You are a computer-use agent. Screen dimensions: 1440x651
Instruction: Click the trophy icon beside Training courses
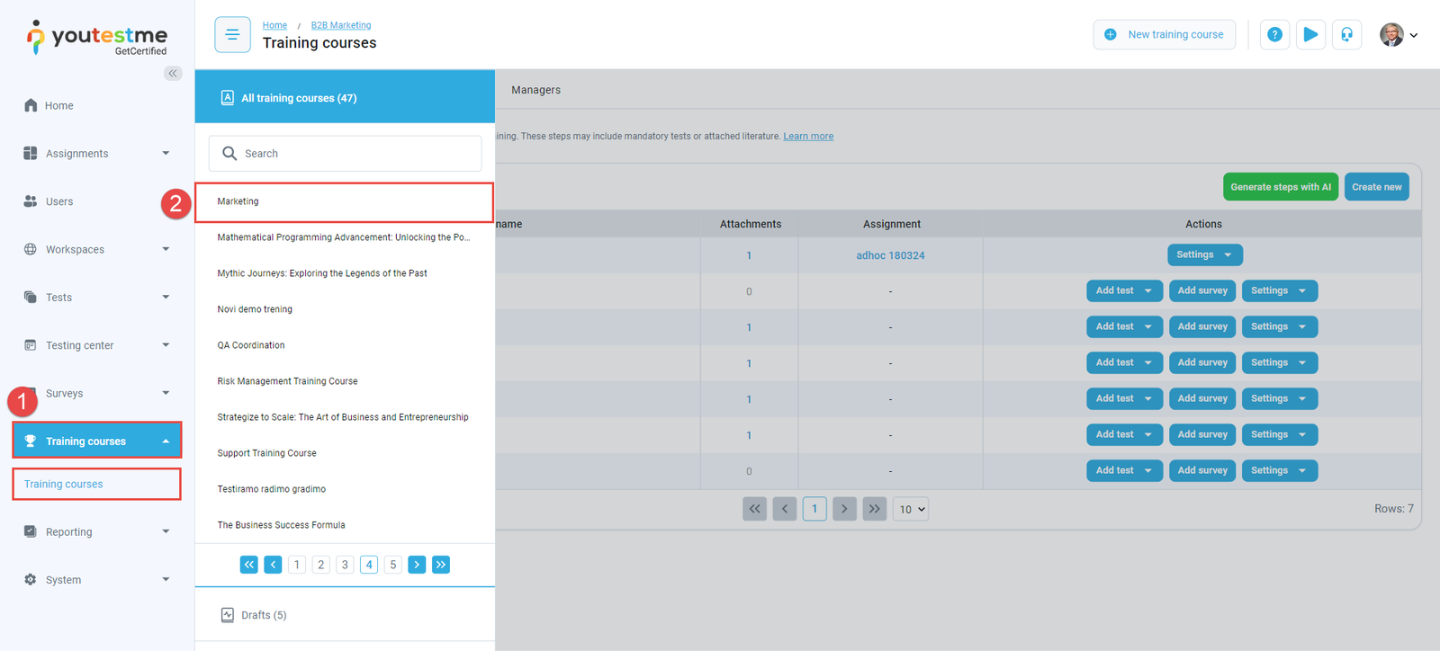[x=31, y=441]
